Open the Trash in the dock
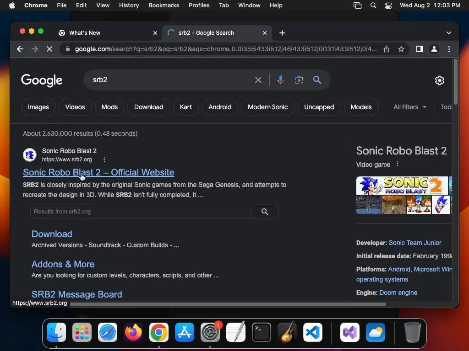469x351 pixels. (413, 332)
